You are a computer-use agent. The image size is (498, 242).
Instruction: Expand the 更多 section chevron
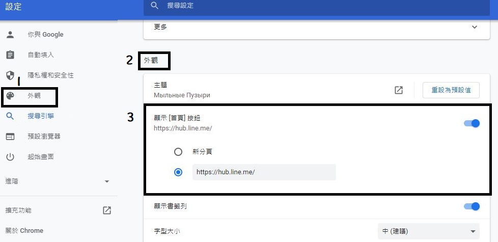[x=475, y=27]
